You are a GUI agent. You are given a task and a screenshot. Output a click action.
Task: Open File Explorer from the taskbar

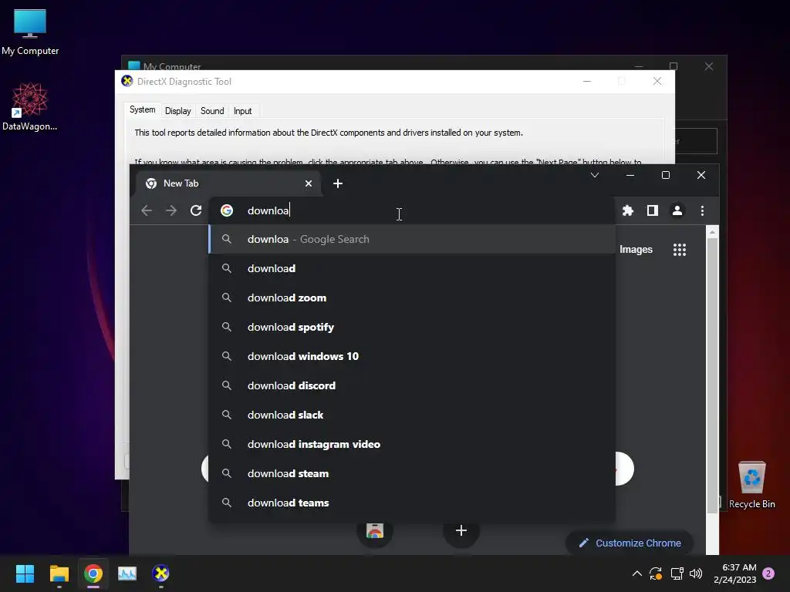(x=59, y=573)
